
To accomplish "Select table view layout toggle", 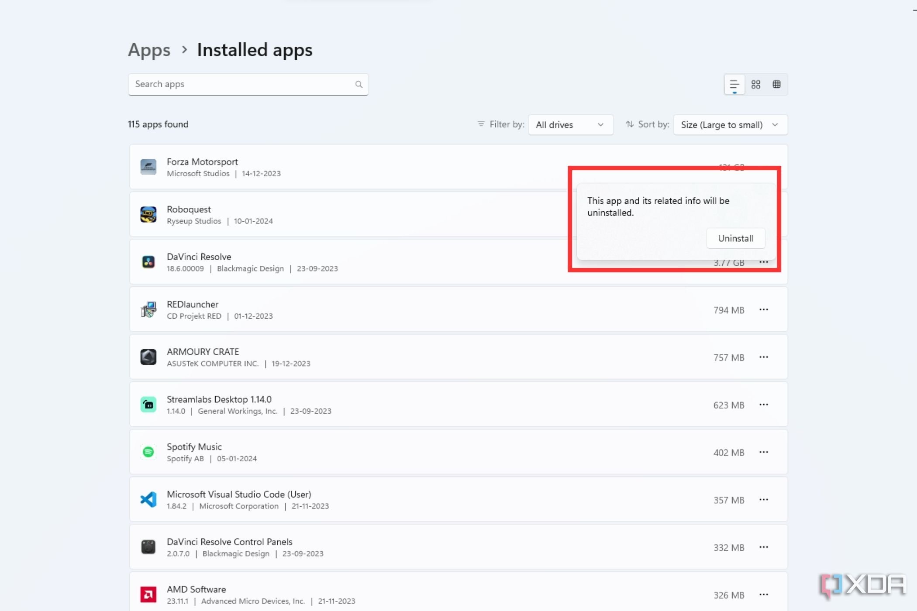I will 776,84.
